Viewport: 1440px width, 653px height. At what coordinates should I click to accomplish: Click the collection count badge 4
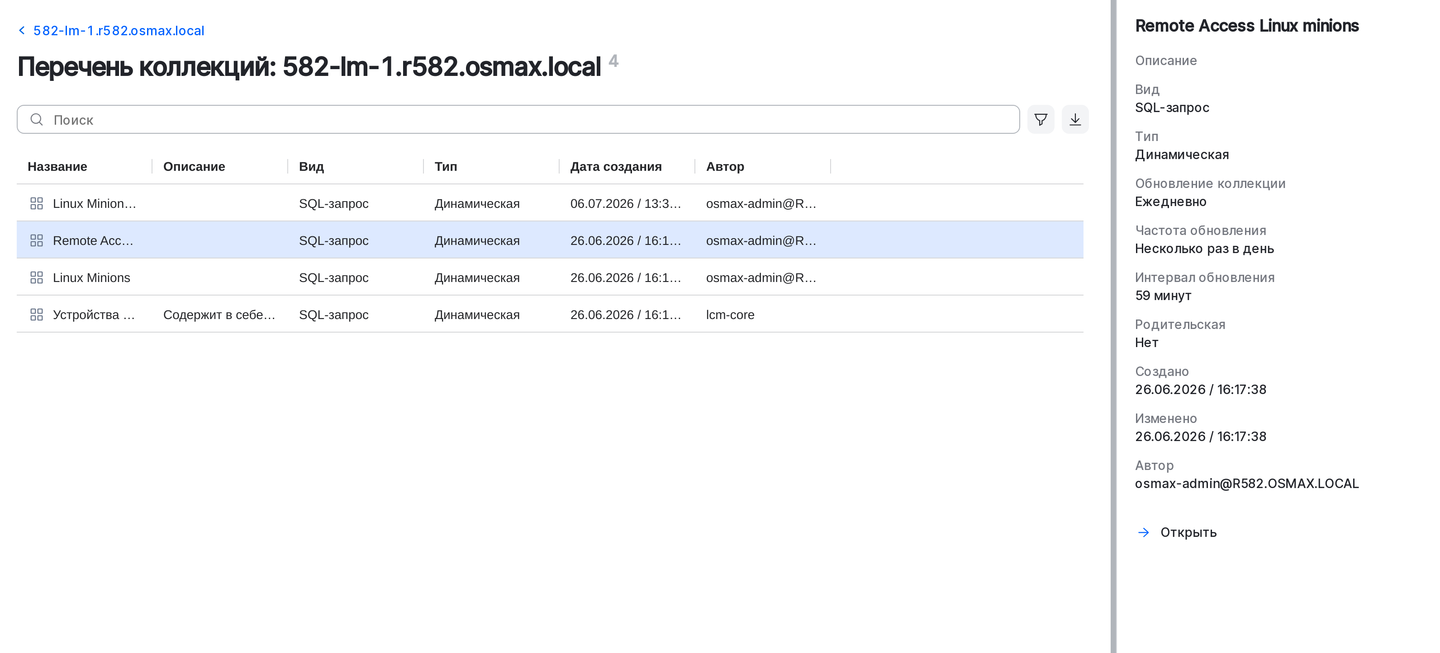[613, 60]
